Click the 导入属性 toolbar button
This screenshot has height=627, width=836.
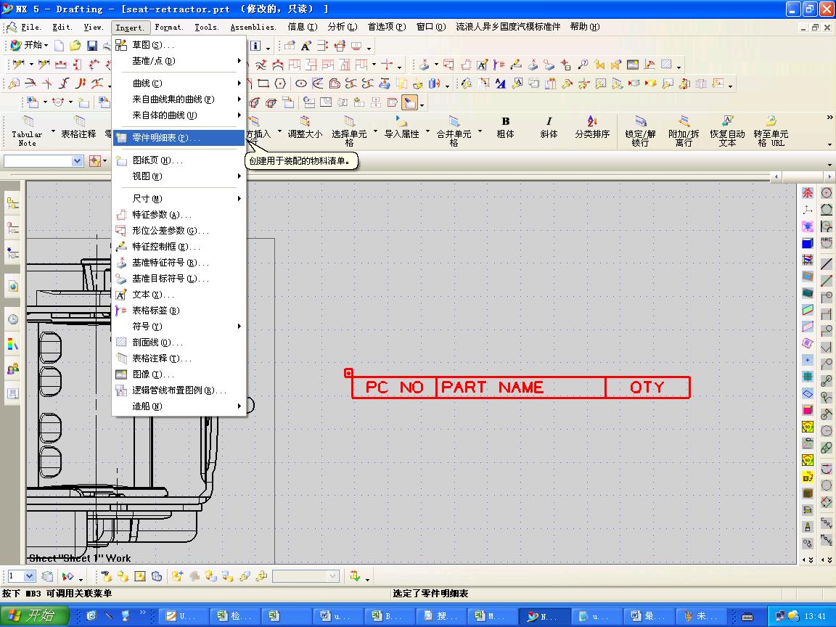[402, 128]
